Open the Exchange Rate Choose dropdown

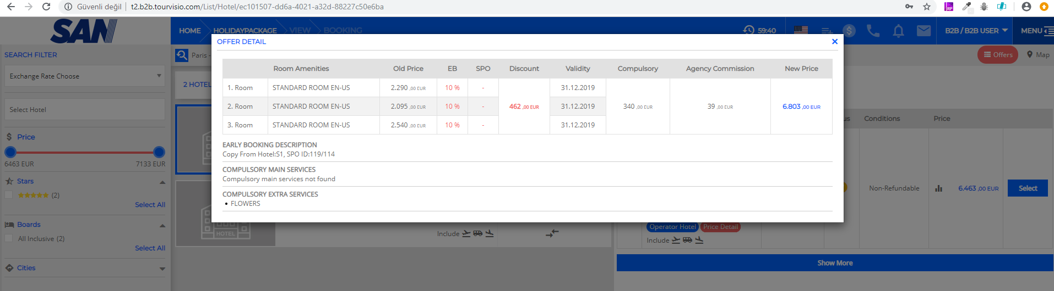coord(85,76)
